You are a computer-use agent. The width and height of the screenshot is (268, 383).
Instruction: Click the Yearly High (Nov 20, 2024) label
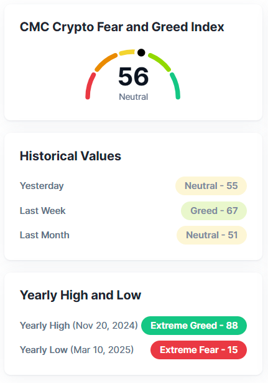[x=79, y=326]
